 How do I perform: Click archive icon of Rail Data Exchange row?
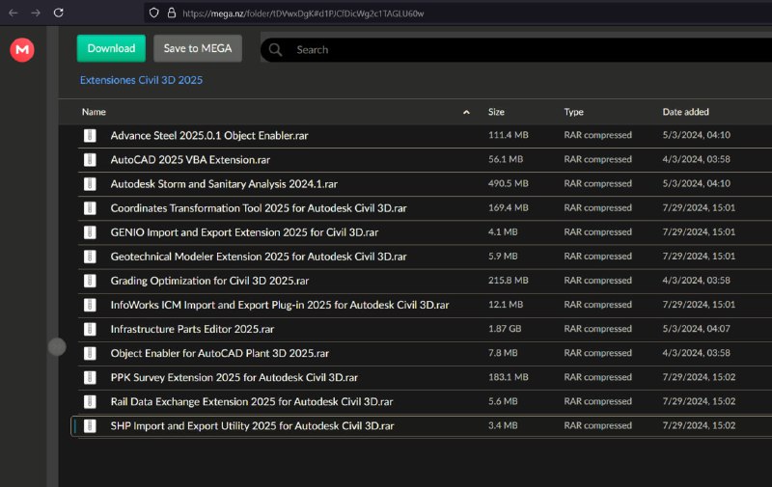click(x=90, y=401)
